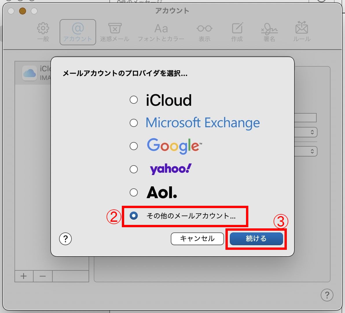345x313 pixels.
Task: Select the iCloud account in the sidebar list
Action: [33, 73]
